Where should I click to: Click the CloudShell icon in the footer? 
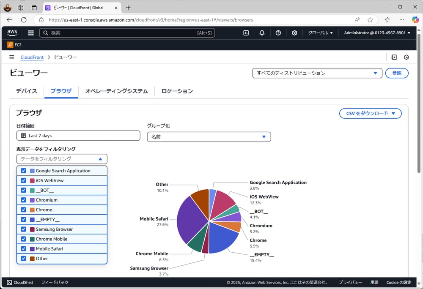9,282
